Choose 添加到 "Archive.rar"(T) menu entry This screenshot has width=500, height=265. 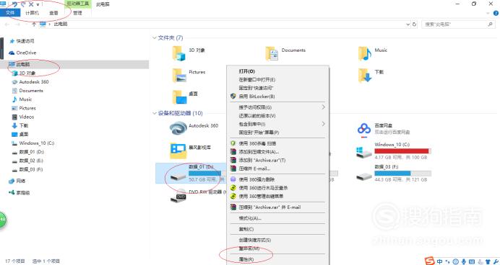(262, 160)
